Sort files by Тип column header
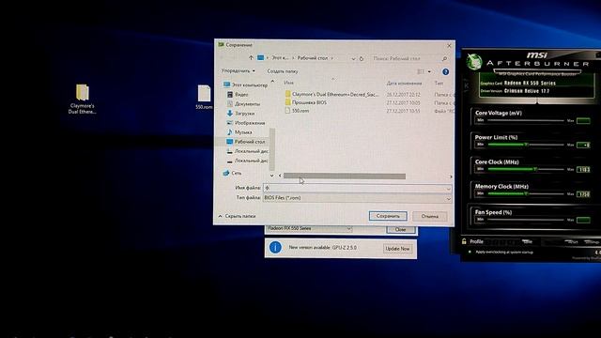The height and width of the screenshot is (338, 601). click(439, 84)
